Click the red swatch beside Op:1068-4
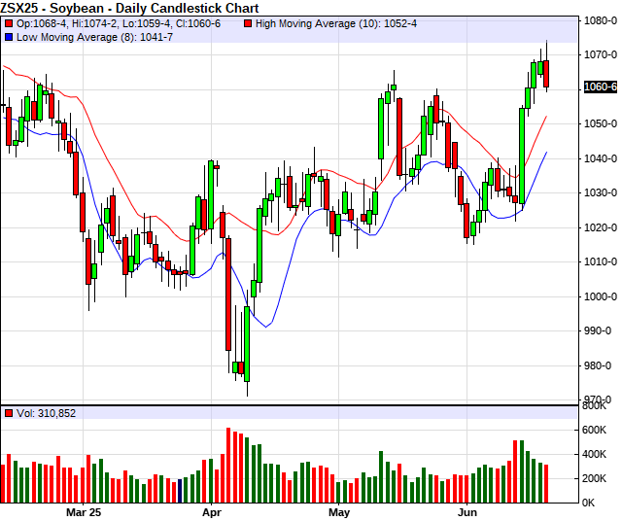 click(x=10, y=22)
